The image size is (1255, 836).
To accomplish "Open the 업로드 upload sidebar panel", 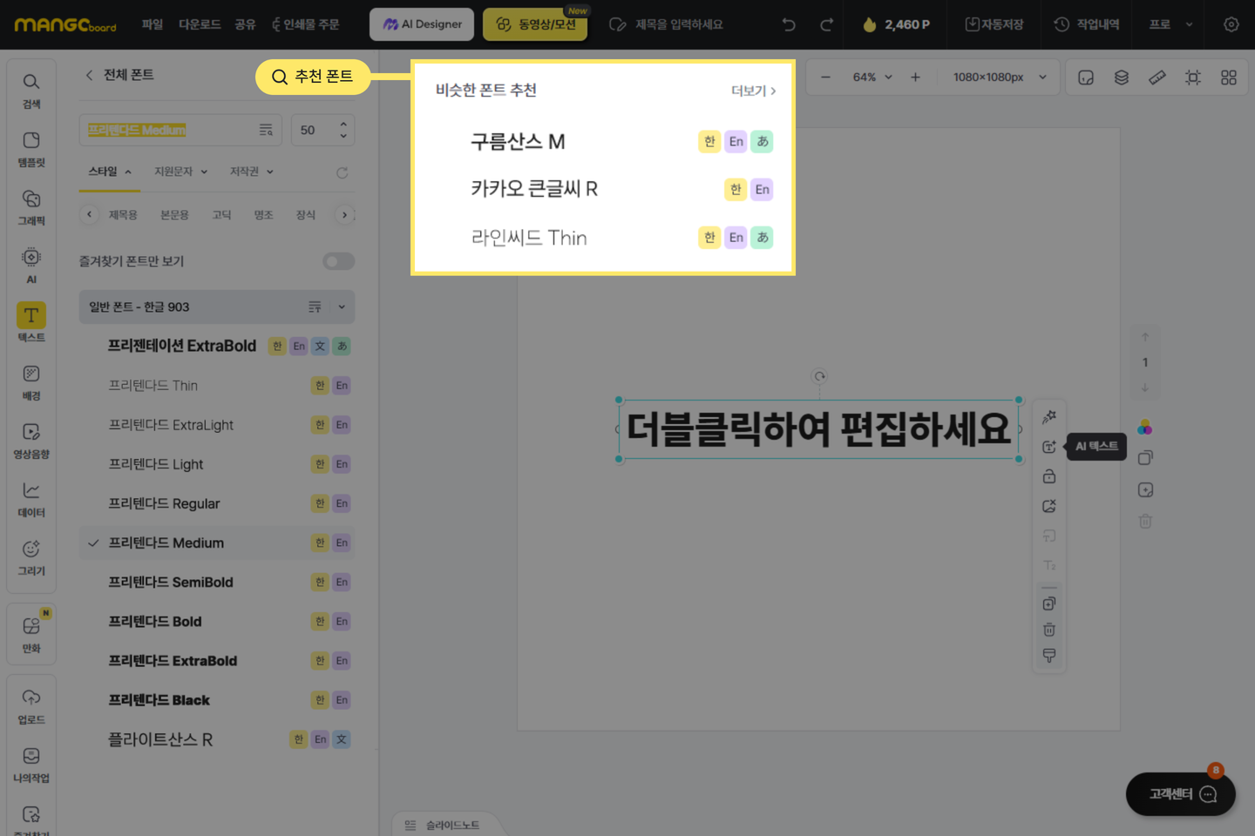I will 31,706.
